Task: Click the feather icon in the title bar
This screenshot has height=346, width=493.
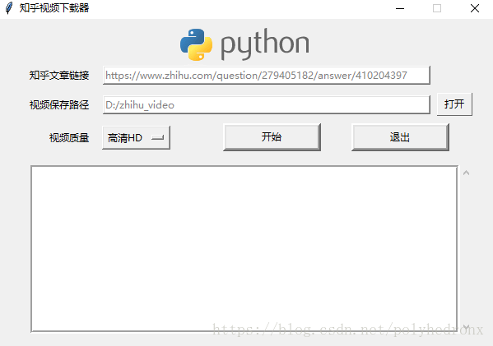Action: coord(9,8)
